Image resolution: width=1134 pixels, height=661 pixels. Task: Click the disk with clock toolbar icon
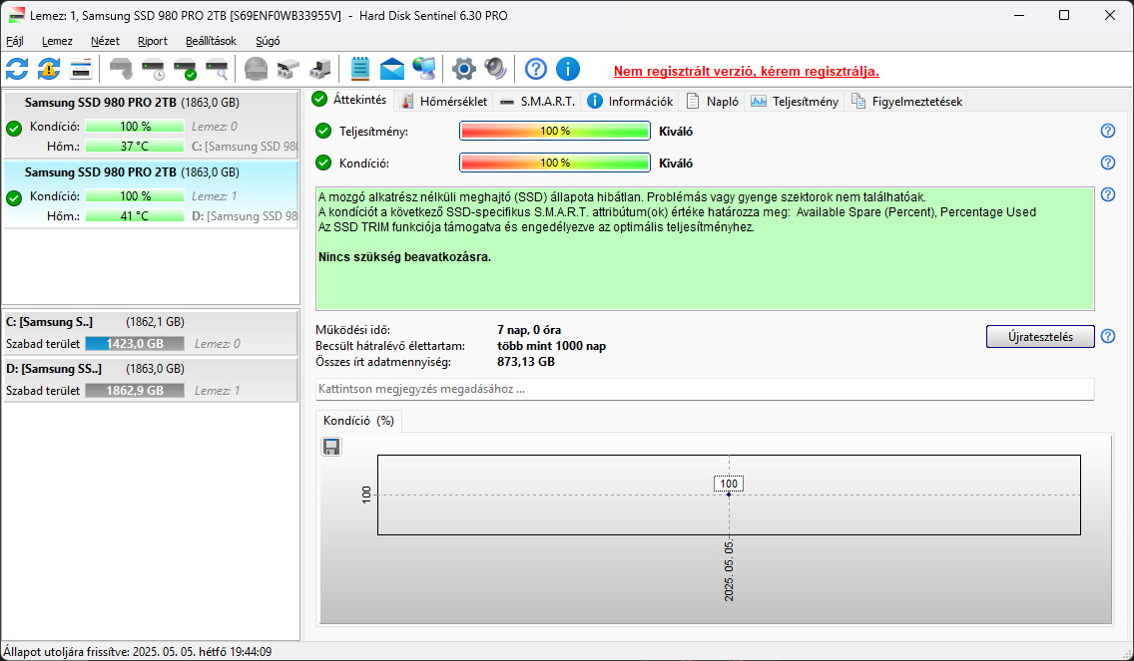[x=154, y=69]
